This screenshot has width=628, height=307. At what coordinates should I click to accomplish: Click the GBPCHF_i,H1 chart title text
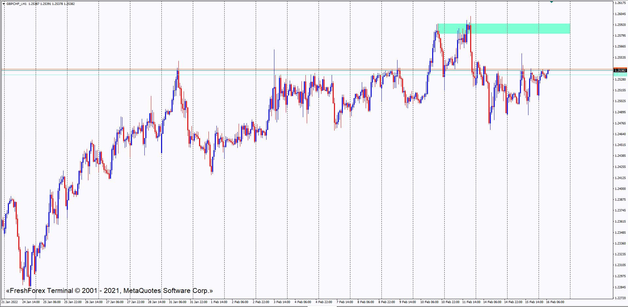16,4
